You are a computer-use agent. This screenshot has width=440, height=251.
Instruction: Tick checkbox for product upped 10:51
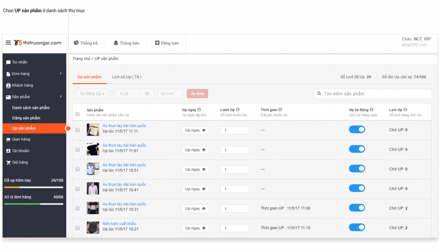[x=77, y=169]
